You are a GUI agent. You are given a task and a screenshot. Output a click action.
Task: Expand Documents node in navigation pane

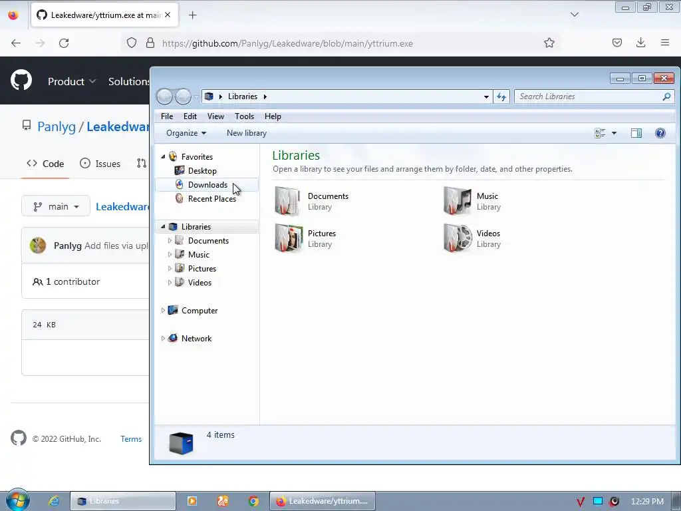click(x=170, y=240)
